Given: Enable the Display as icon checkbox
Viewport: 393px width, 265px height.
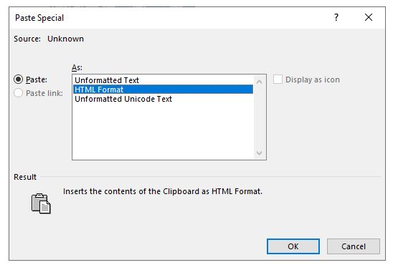Looking at the screenshot, I should tap(278, 79).
